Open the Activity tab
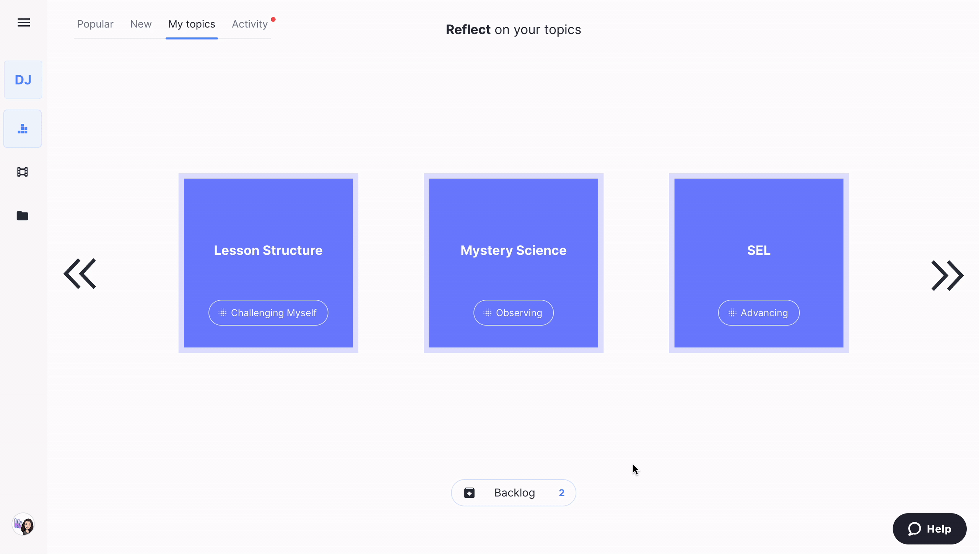This screenshot has height=554, width=979. [250, 24]
